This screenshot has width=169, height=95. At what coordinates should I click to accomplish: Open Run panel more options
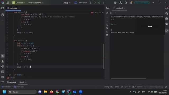click(115, 13)
